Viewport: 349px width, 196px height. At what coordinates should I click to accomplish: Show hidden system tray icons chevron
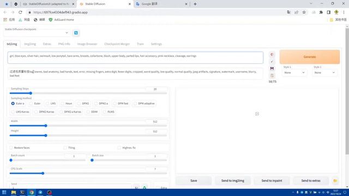(x=293, y=192)
